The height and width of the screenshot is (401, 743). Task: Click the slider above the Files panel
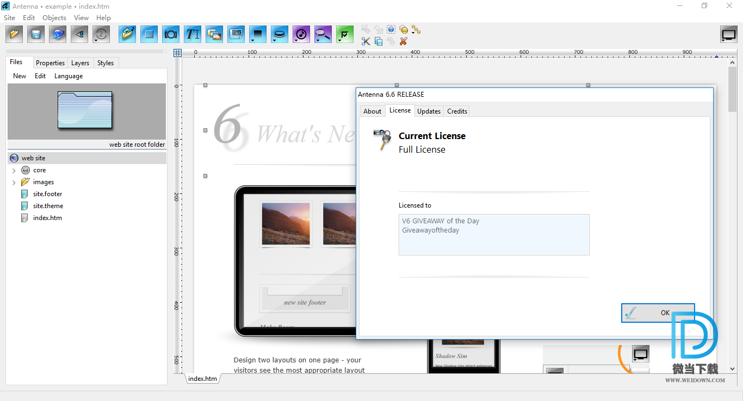[x=87, y=52]
